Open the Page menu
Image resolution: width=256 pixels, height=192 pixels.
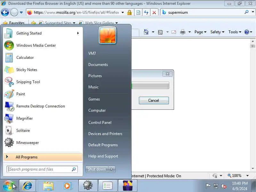tap(200, 32)
